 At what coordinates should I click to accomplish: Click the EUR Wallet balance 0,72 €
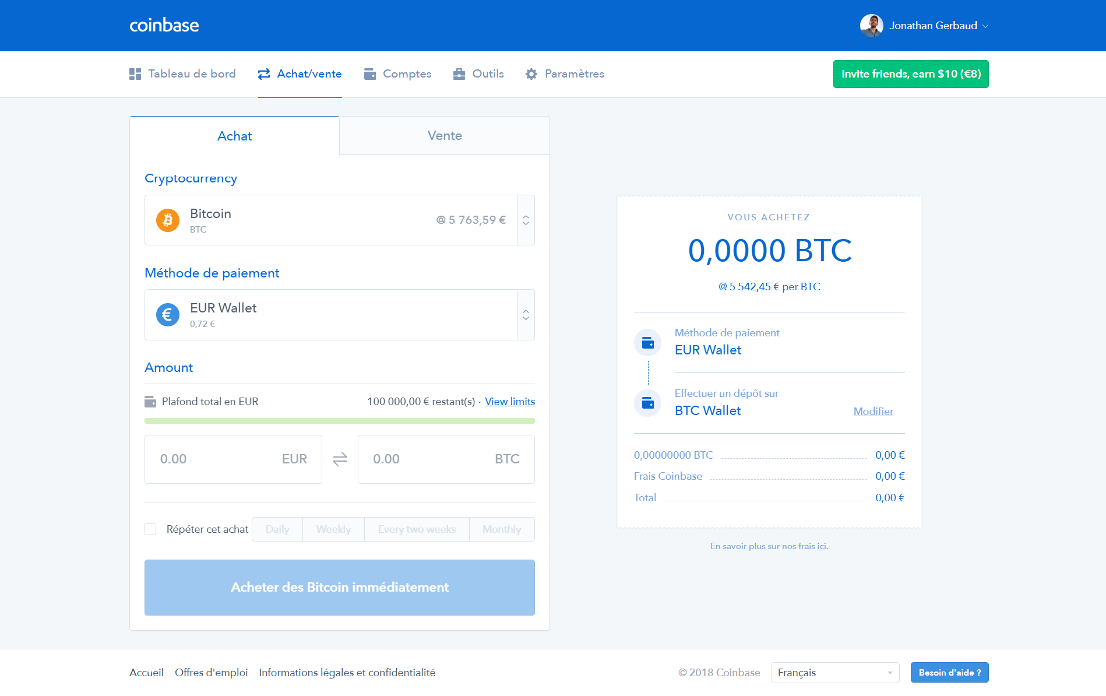point(202,324)
